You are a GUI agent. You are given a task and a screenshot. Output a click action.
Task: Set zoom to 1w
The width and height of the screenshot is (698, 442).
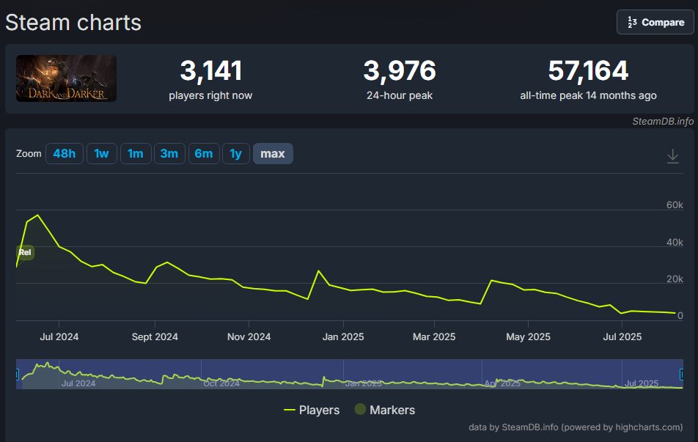(101, 154)
